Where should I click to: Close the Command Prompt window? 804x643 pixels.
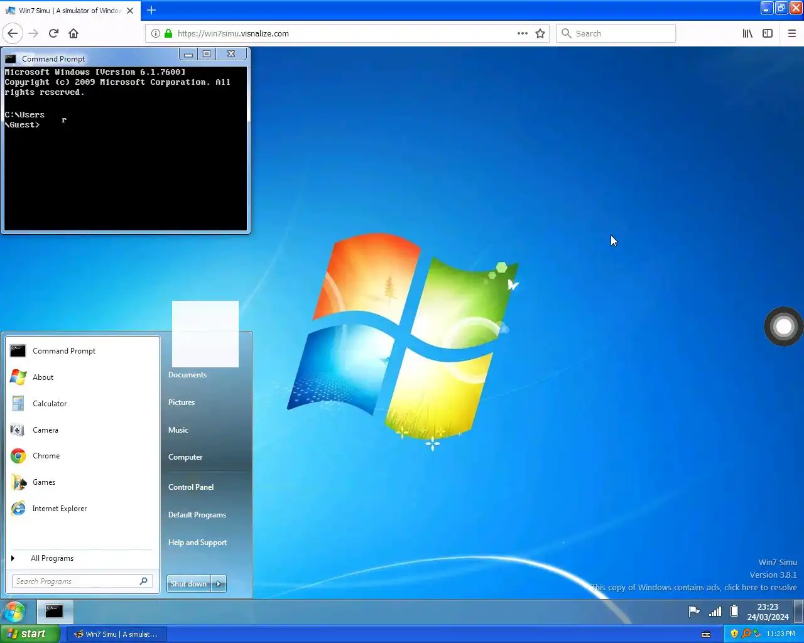(231, 55)
